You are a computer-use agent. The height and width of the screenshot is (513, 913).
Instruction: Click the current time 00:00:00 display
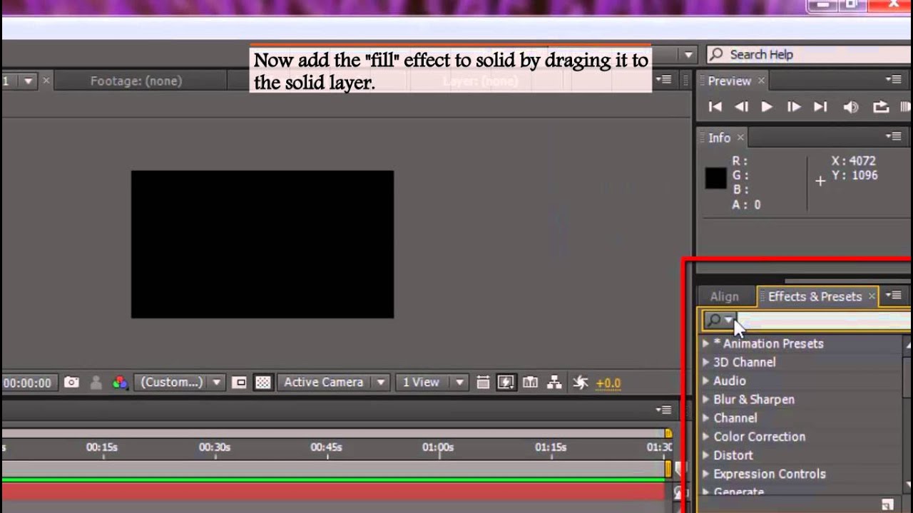(27, 383)
